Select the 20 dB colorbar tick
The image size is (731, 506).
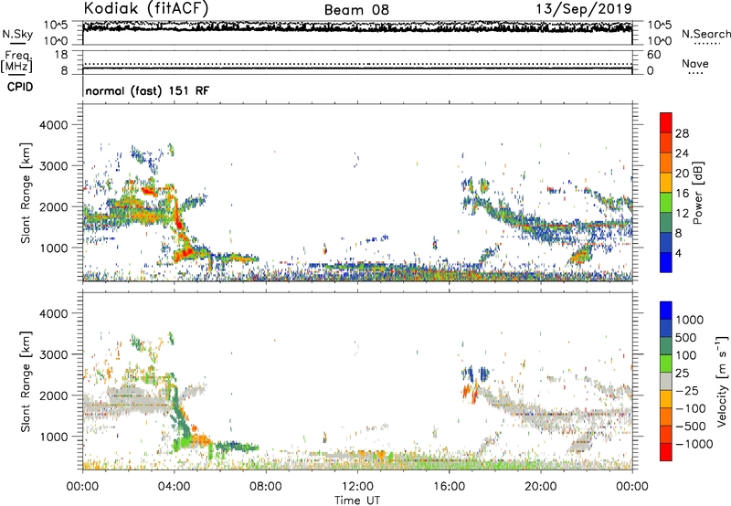(x=682, y=174)
